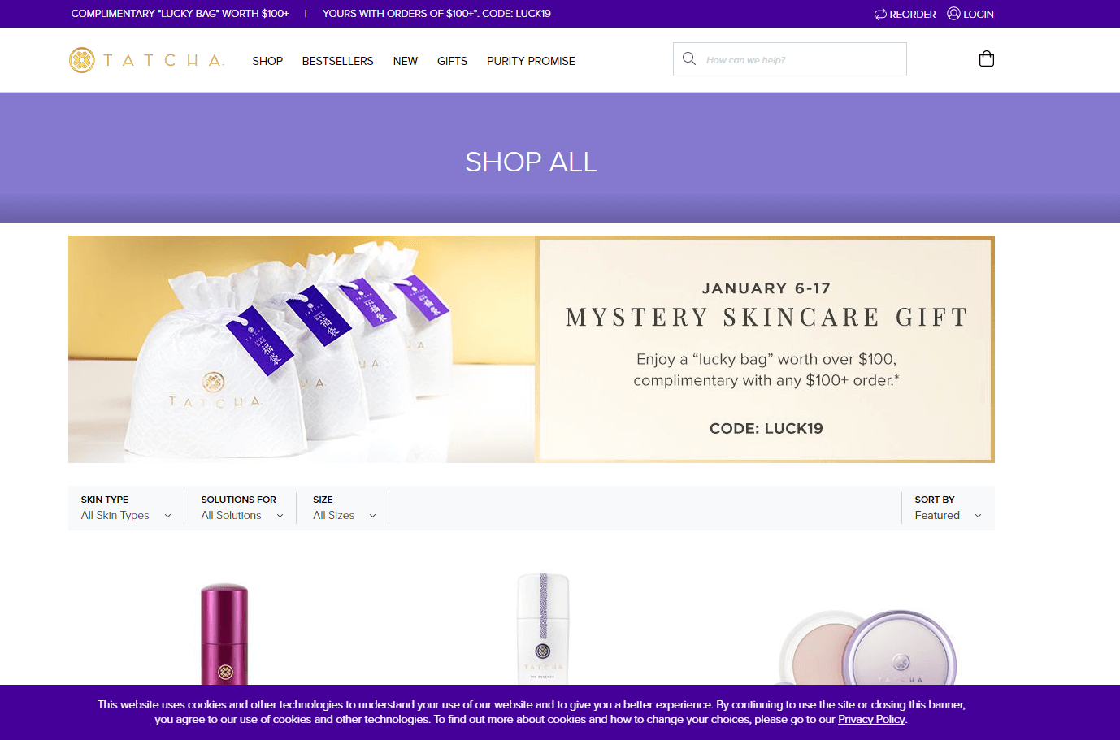The height and width of the screenshot is (740, 1120).
Task: Open the Sort By Featured dropdown
Action: 948,508
